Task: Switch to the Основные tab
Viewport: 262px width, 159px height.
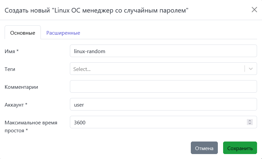Action: tap(23, 33)
